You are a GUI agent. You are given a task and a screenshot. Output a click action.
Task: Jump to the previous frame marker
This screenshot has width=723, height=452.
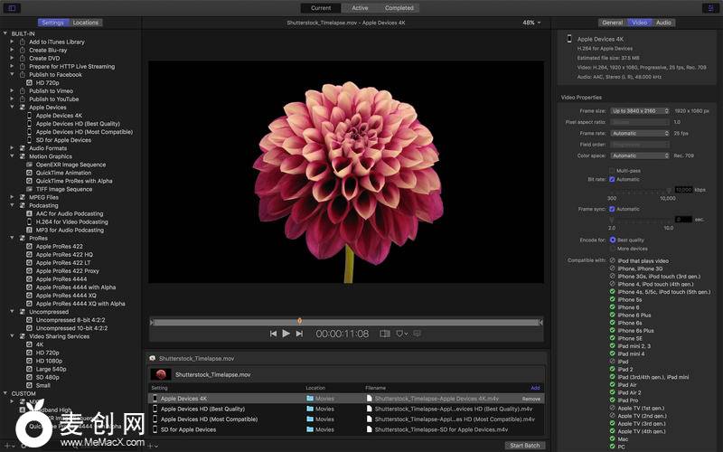pyautogui.click(x=273, y=334)
